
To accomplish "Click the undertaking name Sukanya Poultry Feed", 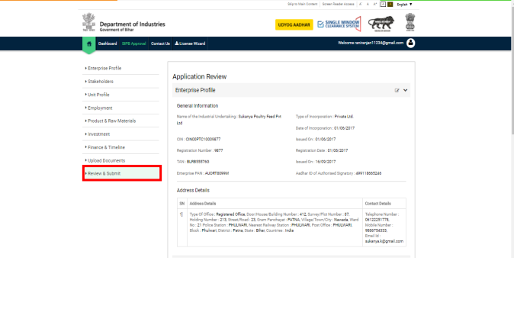I will tap(259, 117).
